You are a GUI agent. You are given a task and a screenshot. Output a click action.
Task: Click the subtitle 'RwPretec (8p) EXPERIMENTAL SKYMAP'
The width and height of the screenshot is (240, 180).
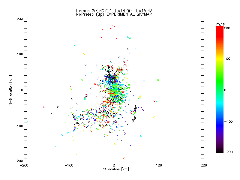pyautogui.click(x=114, y=14)
